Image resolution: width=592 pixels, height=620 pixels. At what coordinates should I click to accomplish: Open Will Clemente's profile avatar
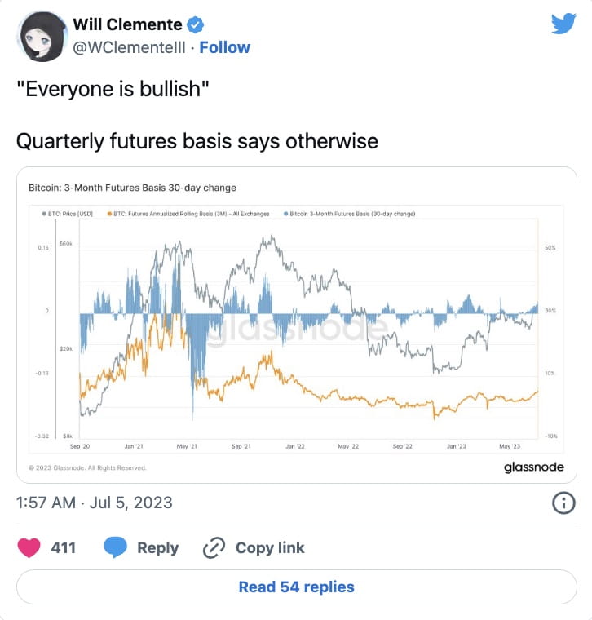pos(42,37)
